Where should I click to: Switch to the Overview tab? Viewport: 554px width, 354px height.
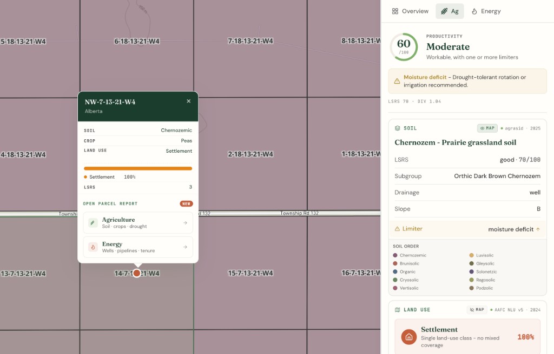410,11
